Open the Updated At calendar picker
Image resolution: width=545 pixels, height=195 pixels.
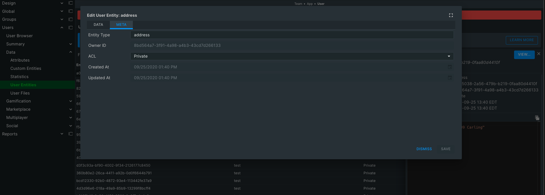point(450,78)
